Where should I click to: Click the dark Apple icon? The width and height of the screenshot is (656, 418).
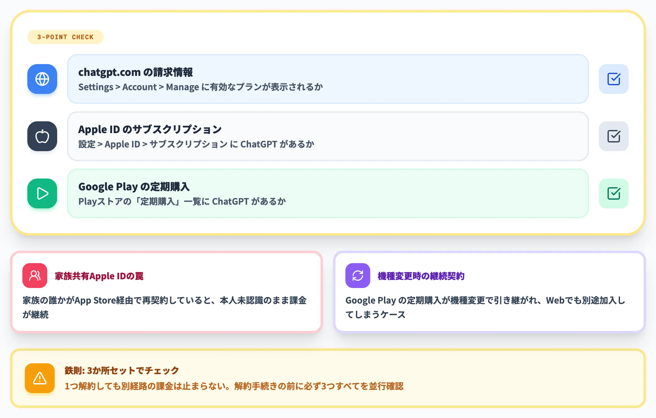point(42,136)
